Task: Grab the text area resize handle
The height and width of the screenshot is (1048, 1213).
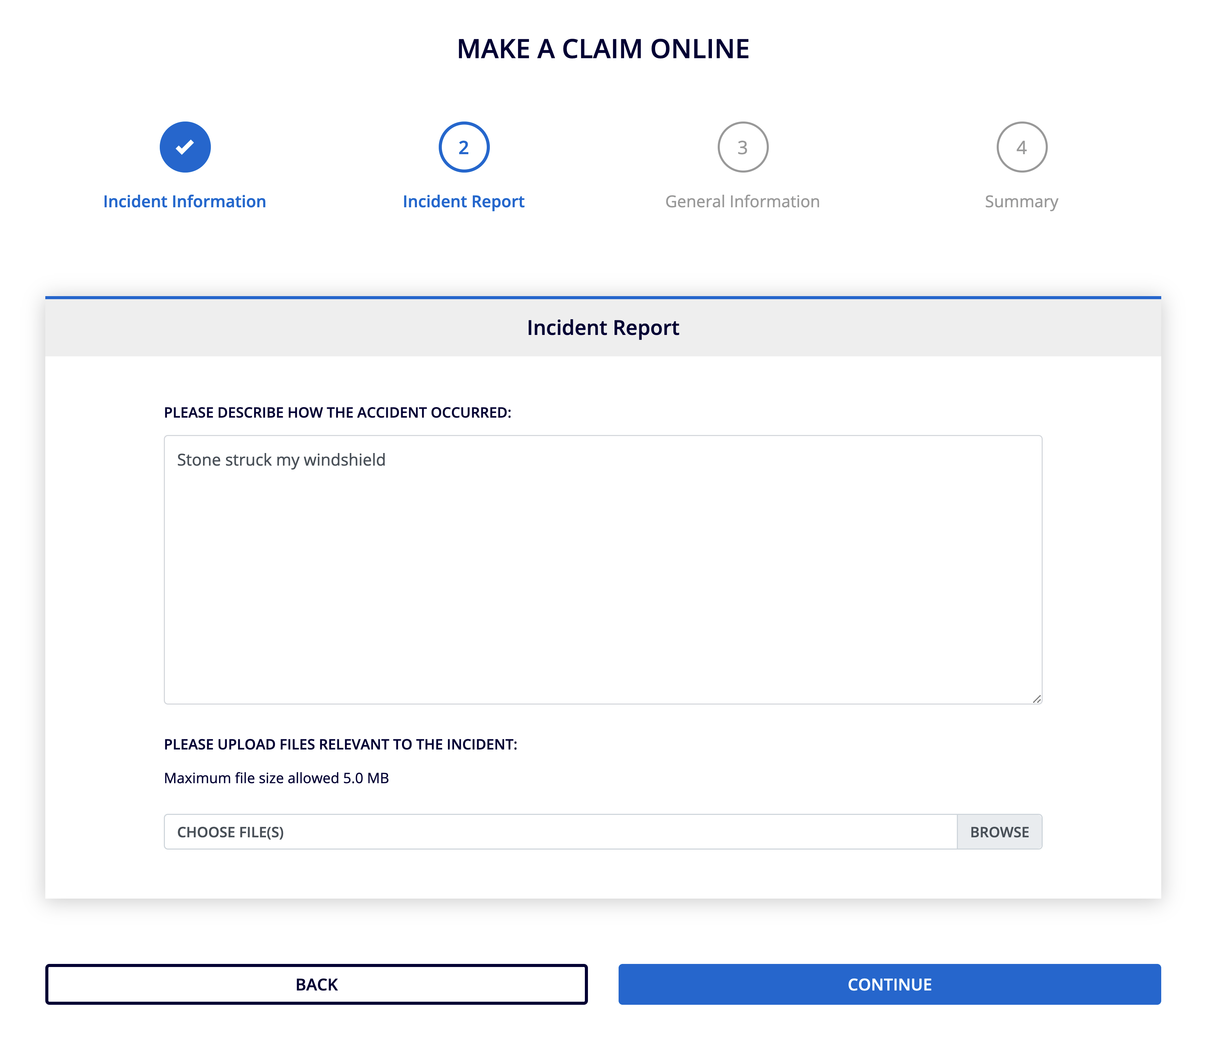Action: [x=1036, y=698]
